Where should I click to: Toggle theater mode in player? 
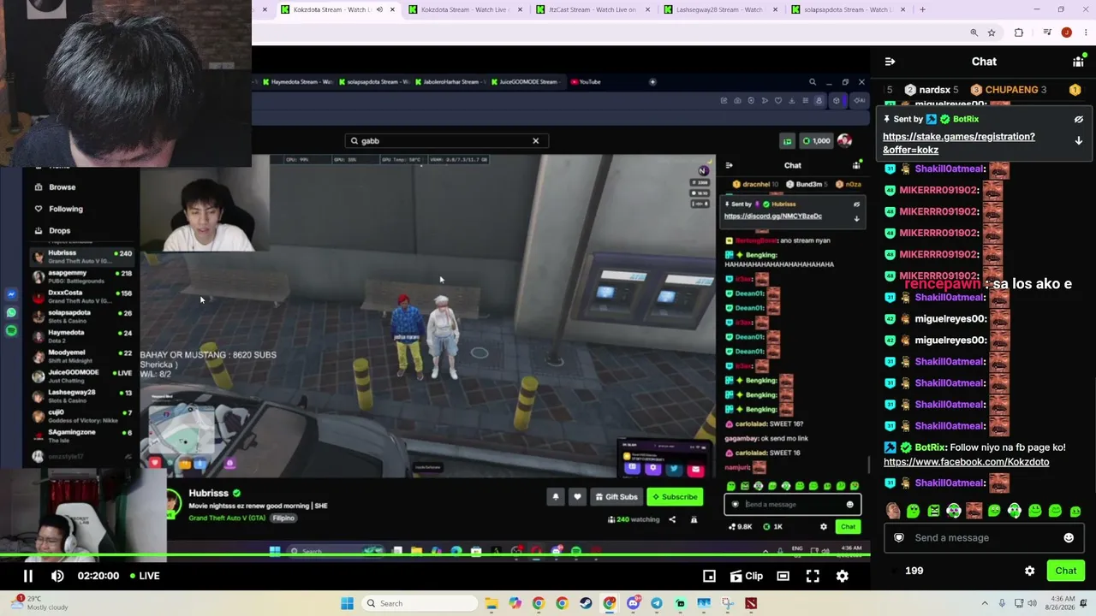tap(783, 576)
